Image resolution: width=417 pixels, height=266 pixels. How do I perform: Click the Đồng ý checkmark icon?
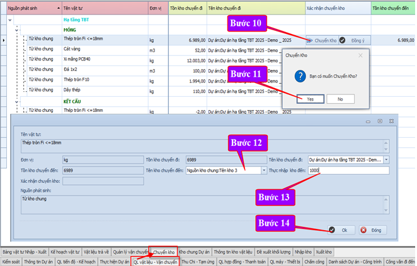tap(341, 40)
